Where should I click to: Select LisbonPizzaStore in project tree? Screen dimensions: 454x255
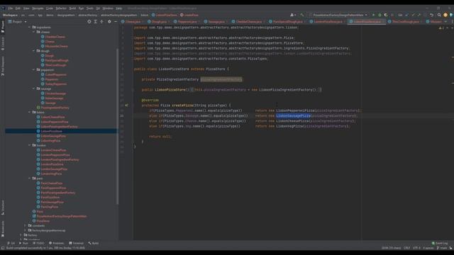pyautogui.click(x=51, y=131)
